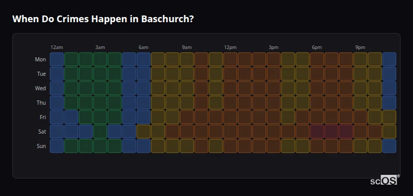413x196 pixels.
Task: Click the 9pm hour label
Action: pyautogui.click(x=360, y=47)
